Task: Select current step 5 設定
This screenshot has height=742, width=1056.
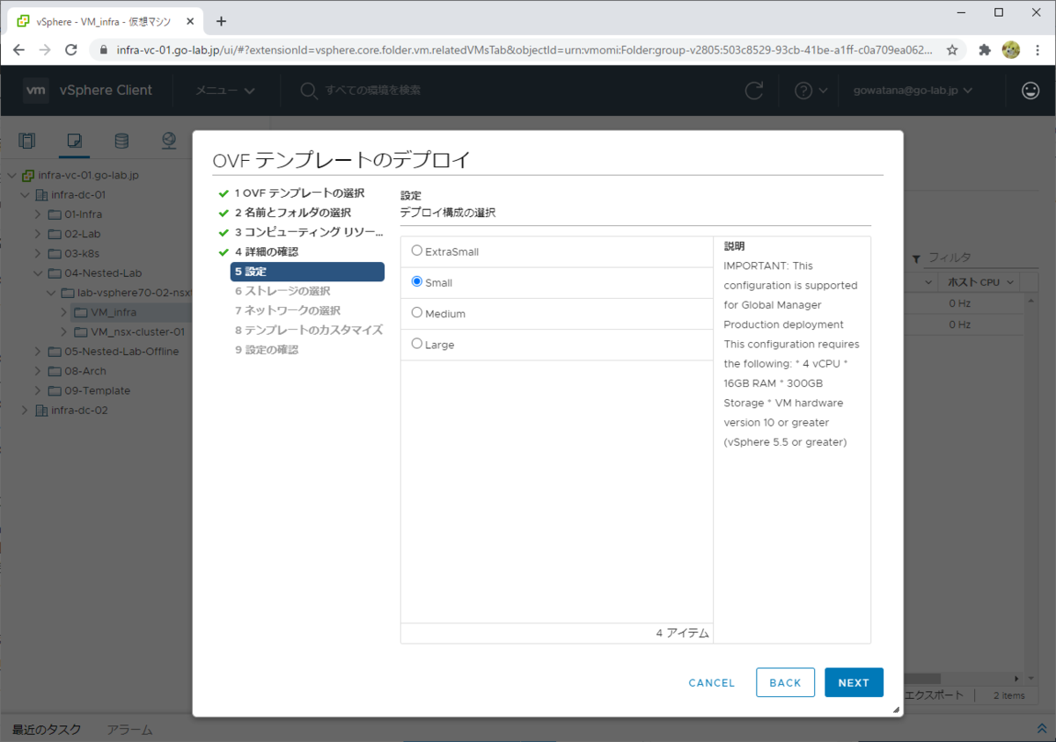Action: click(307, 272)
